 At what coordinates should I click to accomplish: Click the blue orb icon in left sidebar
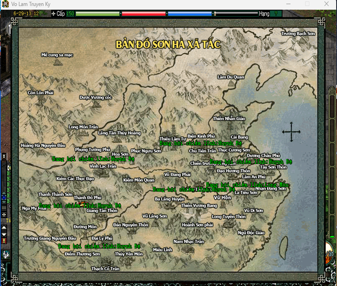click(x=4, y=197)
